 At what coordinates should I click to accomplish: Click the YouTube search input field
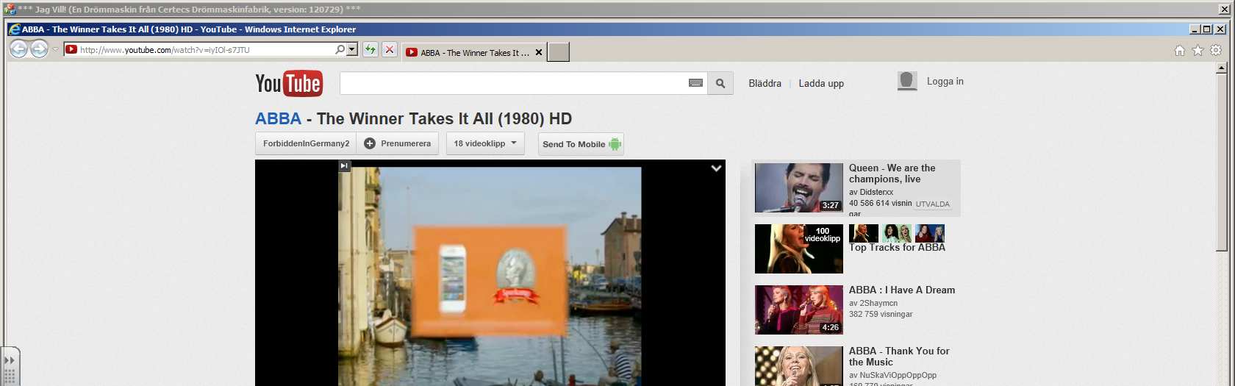[512, 83]
